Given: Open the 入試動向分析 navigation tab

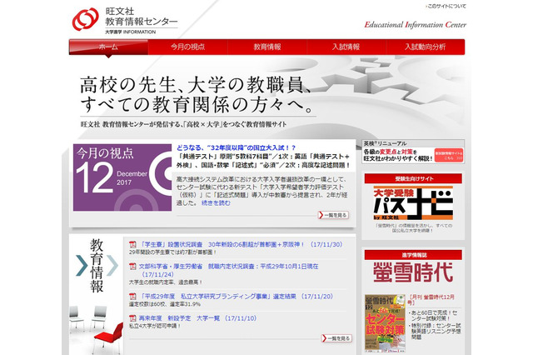Looking at the screenshot, I should tap(425, 47).
